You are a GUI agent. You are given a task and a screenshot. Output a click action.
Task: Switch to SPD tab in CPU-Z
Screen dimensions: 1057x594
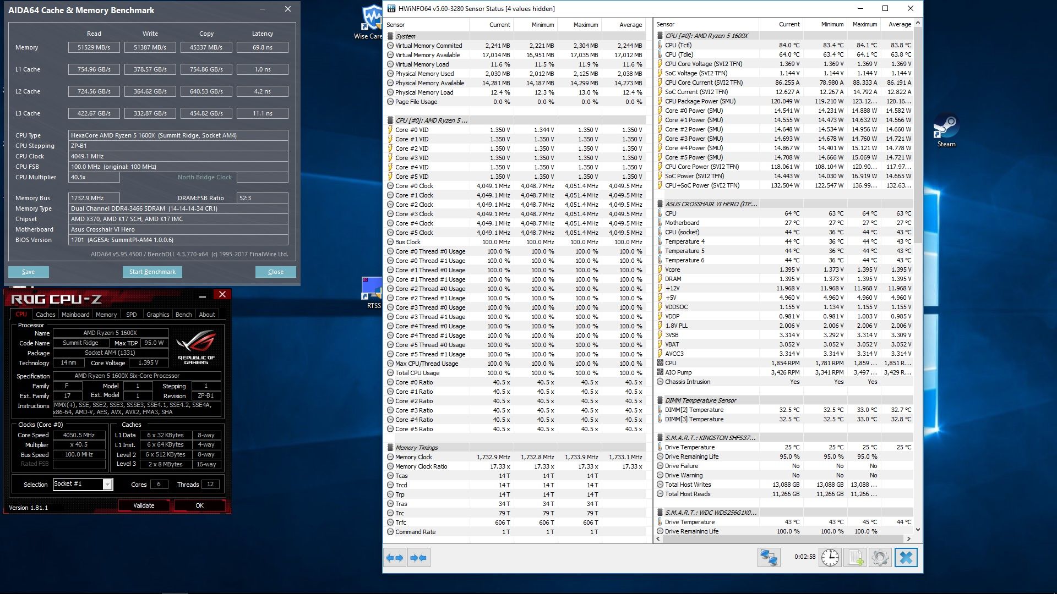pos(131,315)
